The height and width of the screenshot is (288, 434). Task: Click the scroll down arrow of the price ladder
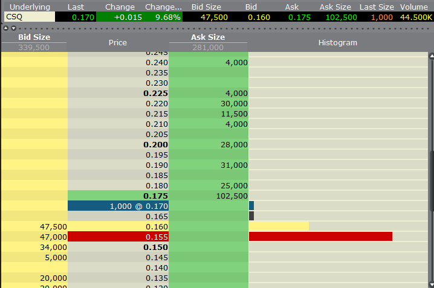coord(431,283)
